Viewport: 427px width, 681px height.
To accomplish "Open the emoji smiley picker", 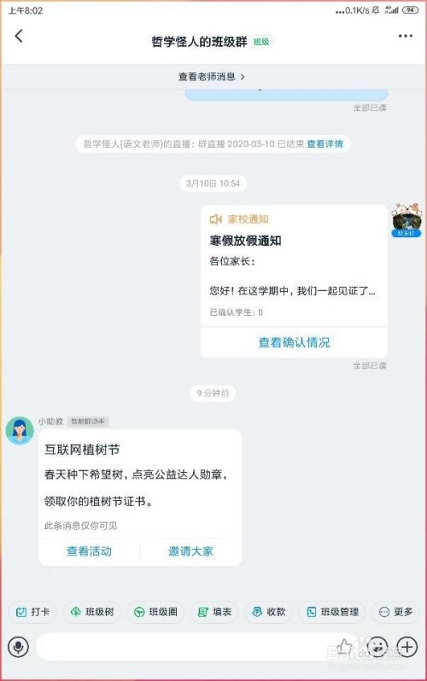I will coord(377,647).
